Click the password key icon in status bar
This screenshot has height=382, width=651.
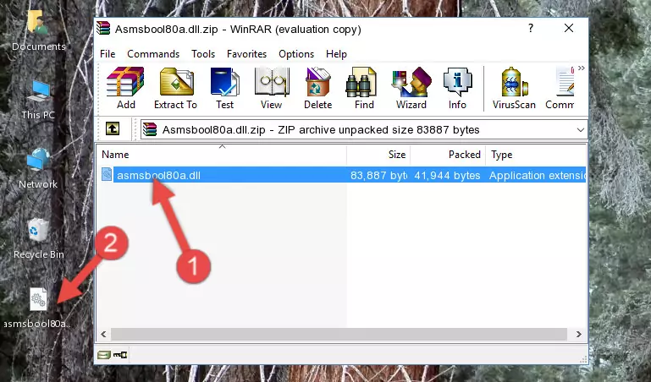click(x=120, y=355)
